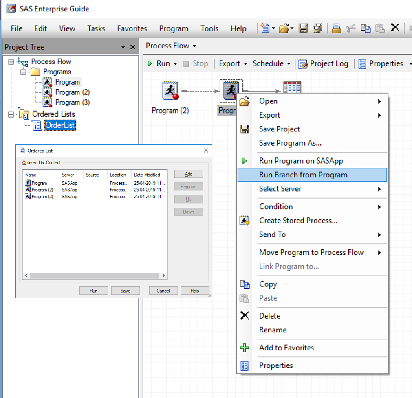The height and width of the screenshot is (398, 412).
Task: Close the Ordered List dialog
Action: (x=206, y=150)
